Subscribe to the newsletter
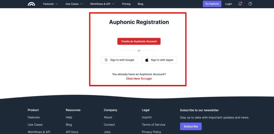Screen dimensions: 274x134 coord(191,126)
